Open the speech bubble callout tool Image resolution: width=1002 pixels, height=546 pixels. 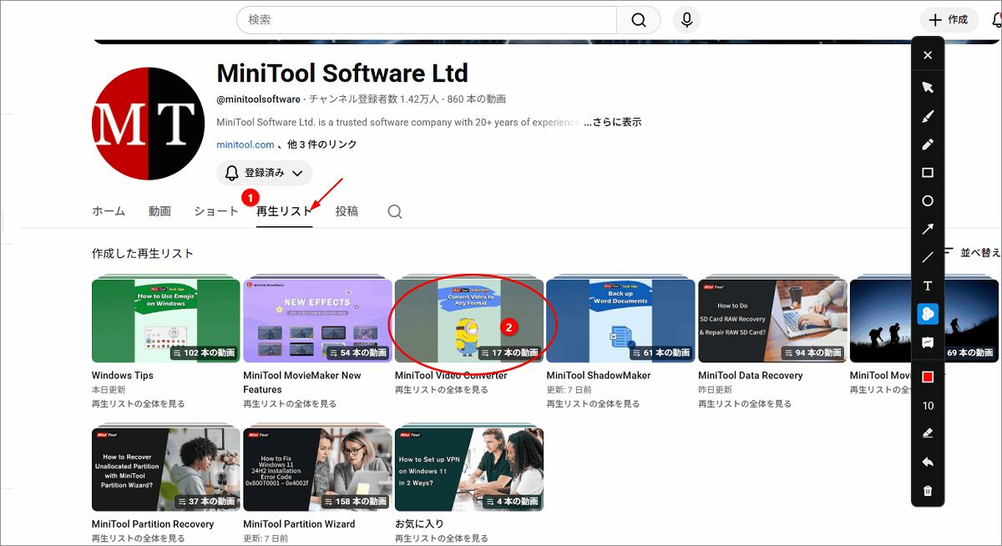tap(927, 342)
